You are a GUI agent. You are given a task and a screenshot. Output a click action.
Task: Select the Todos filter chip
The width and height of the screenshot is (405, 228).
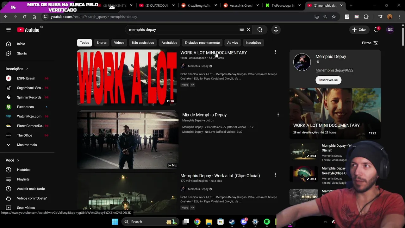[x=84, y=43]
